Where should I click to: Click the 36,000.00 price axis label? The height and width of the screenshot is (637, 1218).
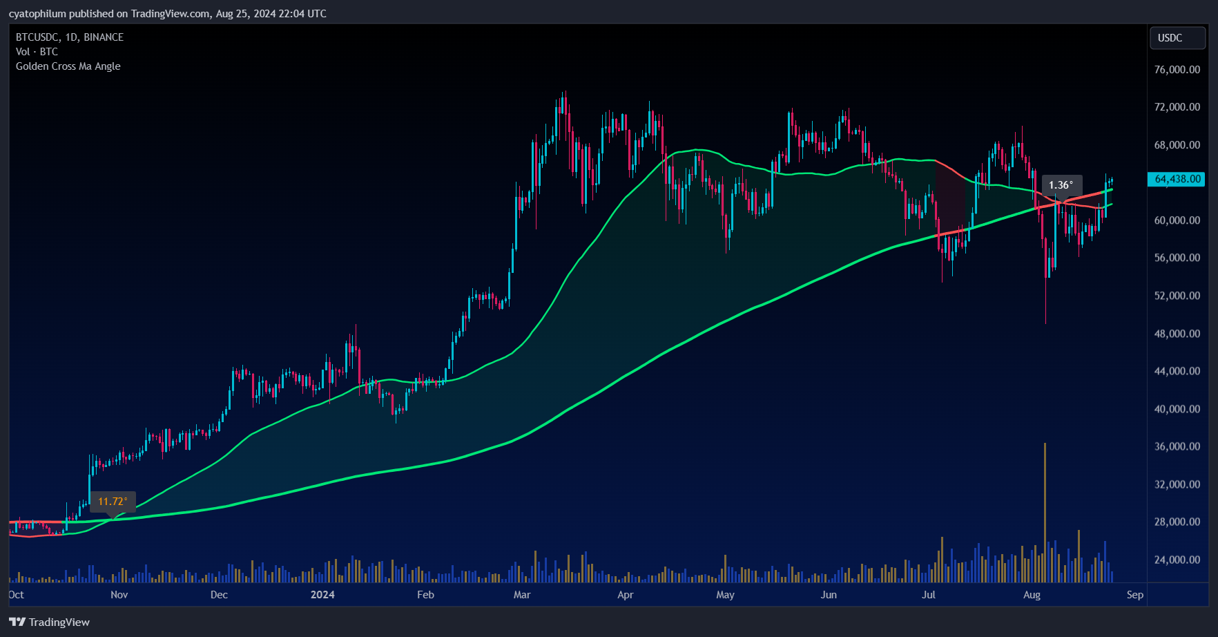tap(1177, 446)
